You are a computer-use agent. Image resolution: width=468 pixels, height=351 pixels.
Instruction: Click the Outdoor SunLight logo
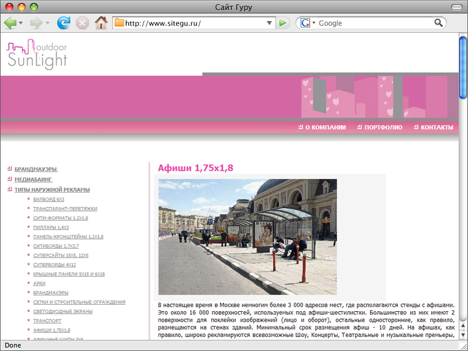pos(37,54)
